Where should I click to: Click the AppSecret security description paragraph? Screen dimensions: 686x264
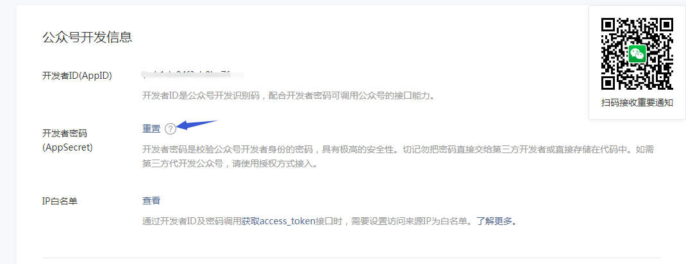pyautogui.click(x=398, y=157)
